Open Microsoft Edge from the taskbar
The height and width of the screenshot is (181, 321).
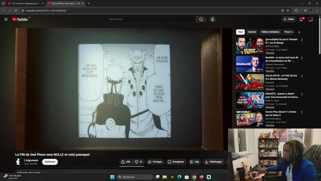(179, 177)
